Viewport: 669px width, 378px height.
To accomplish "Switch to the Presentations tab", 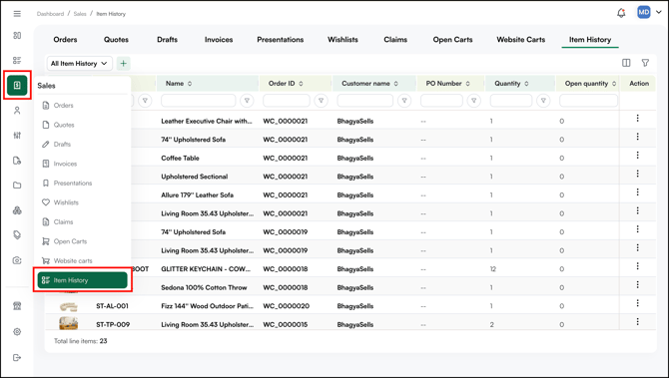I will pos(281,40).
